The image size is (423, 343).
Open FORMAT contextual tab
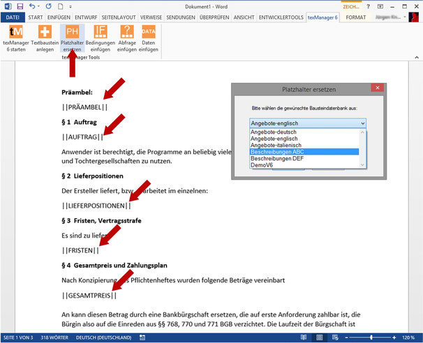pos(356,17)
